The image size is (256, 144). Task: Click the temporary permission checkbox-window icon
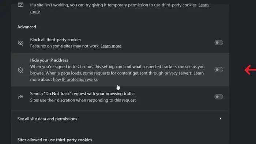tap(20, 5)
